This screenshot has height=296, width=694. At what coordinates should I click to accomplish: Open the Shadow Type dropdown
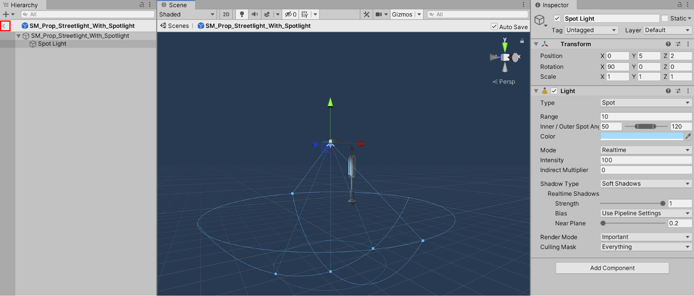pyautogui.click(x=645, y=184)
